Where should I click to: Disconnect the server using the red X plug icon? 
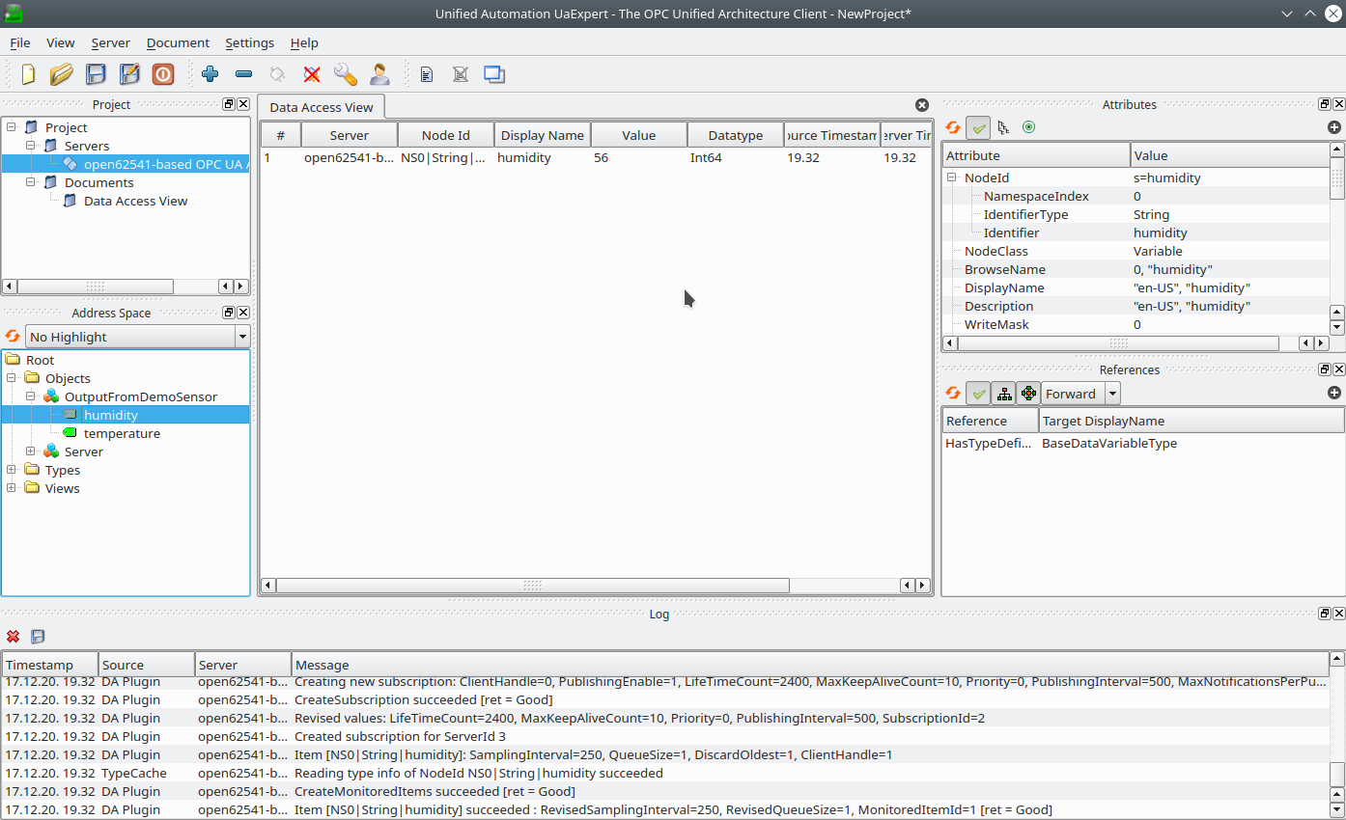click(x=312, y=74)
